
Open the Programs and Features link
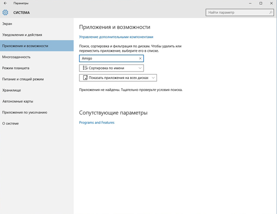96,122
